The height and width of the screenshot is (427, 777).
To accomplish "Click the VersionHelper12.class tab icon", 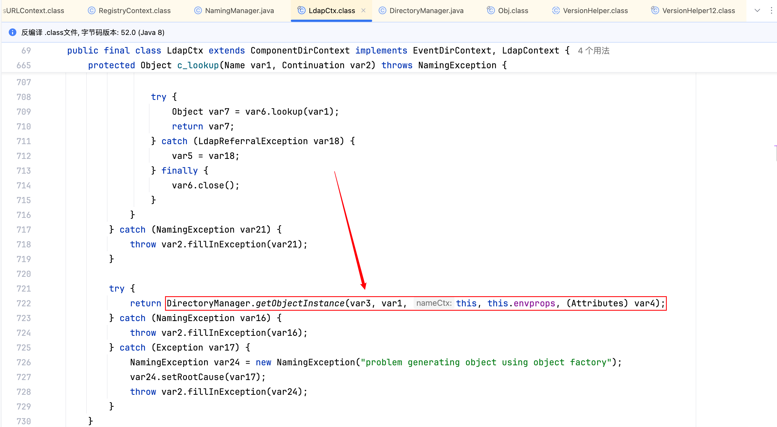I will (x=655, y=11).
